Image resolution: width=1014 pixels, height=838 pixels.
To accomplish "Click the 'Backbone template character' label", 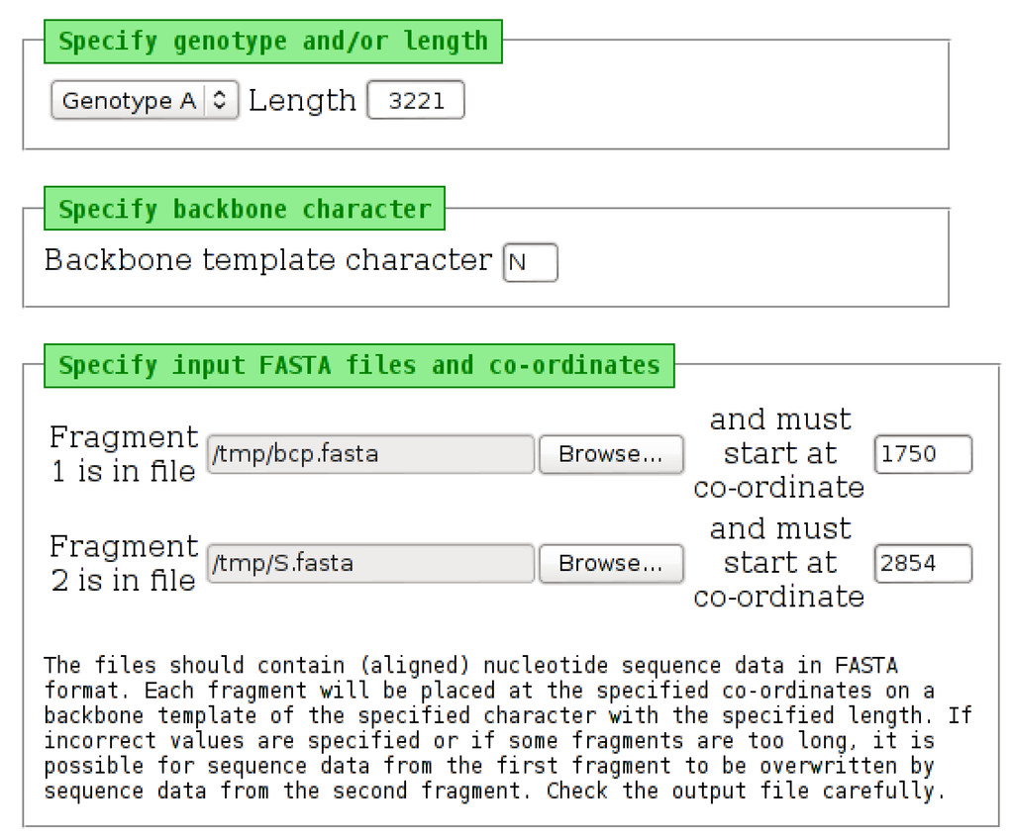I will (268, 260).
